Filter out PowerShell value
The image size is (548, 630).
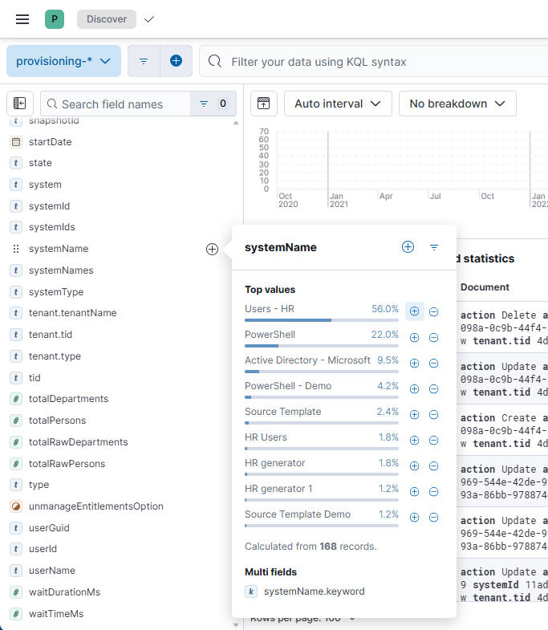click(x=433, y=338)
